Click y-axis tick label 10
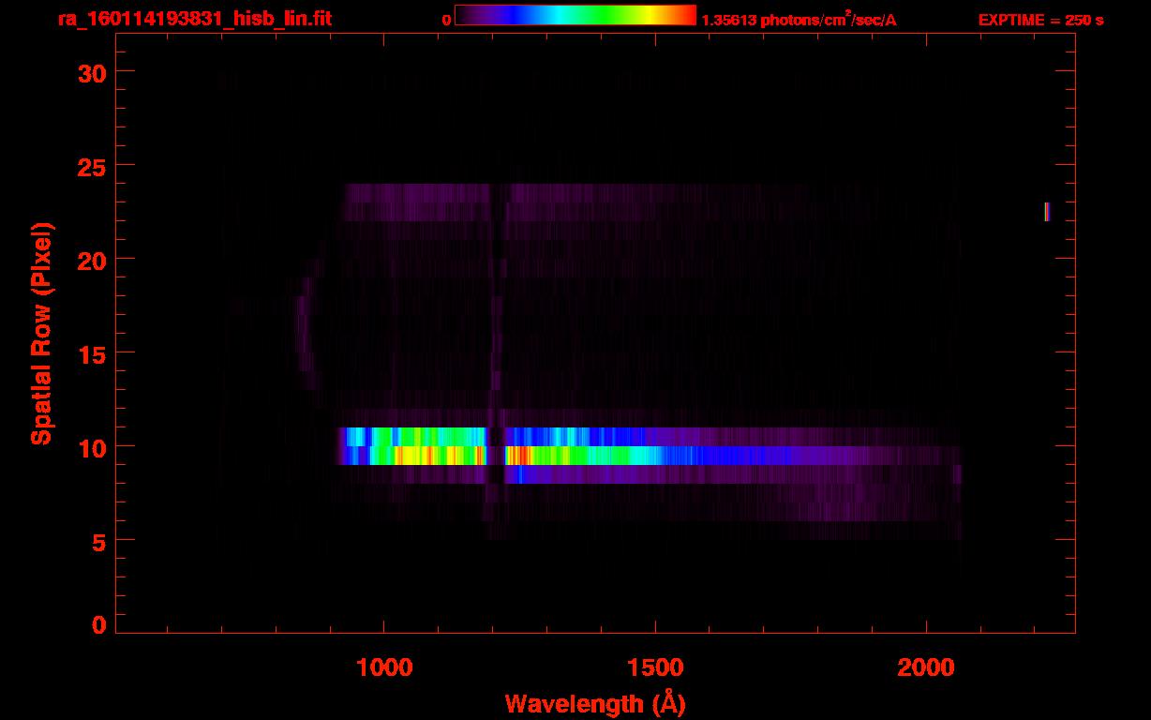The height and width of the screenshot is (720, 1151). 91,447
